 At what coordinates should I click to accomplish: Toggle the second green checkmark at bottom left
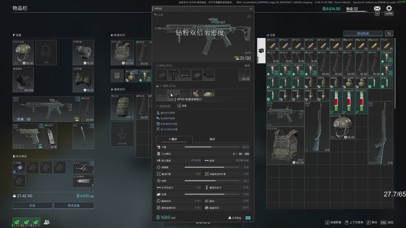point(26,222)
